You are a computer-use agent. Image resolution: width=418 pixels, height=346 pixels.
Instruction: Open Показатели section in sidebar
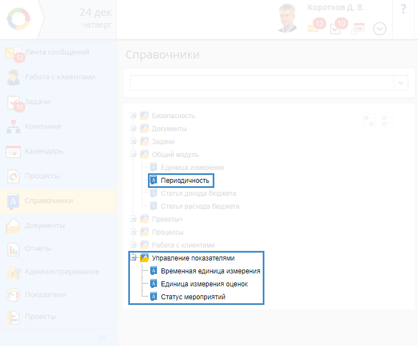pos(58,295)
